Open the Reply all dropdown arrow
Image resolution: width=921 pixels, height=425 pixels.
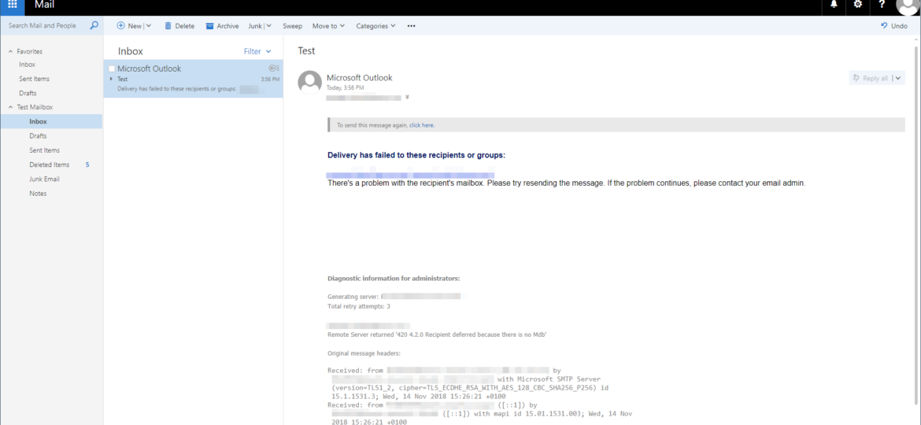(898, 78)
